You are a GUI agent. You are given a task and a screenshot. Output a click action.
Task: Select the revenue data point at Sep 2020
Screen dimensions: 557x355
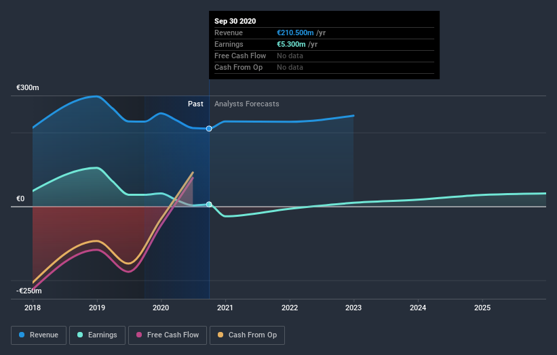coord(209,129)
